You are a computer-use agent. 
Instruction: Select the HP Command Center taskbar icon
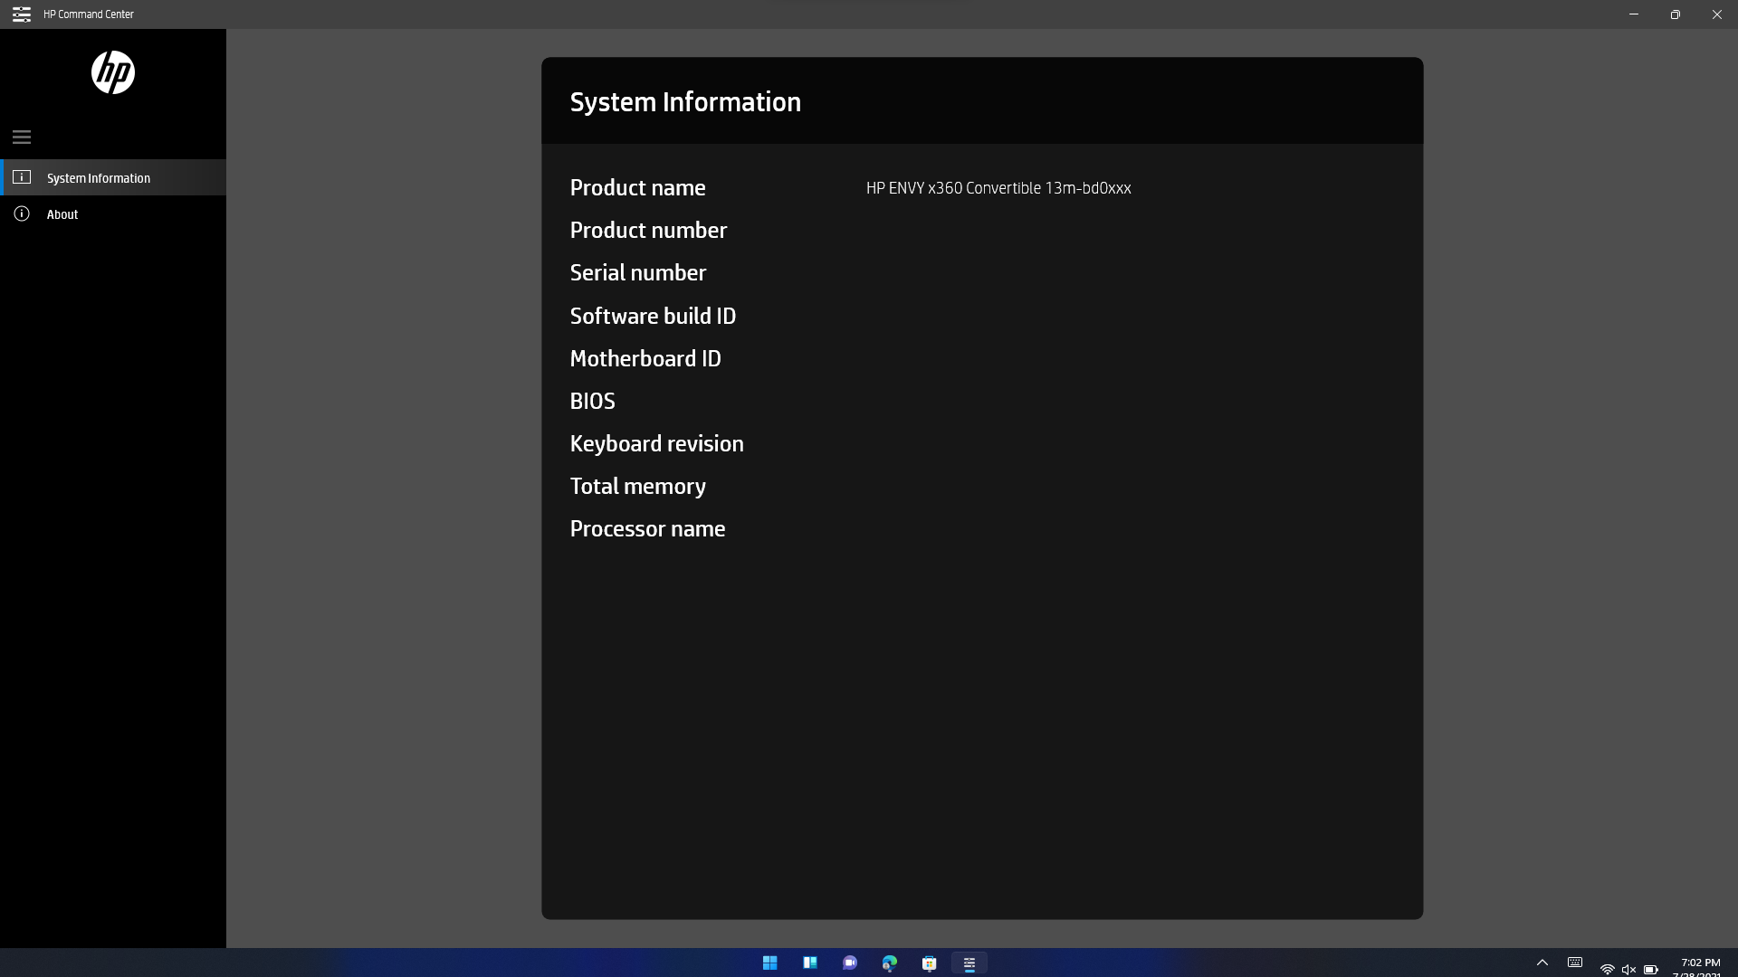pos(969,963)
